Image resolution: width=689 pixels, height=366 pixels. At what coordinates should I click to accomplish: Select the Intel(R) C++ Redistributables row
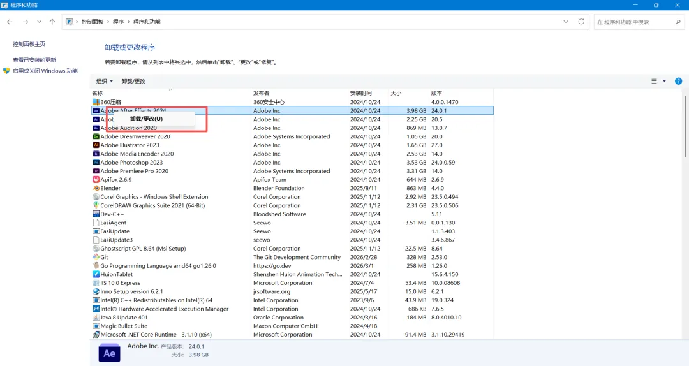(292, 300)
